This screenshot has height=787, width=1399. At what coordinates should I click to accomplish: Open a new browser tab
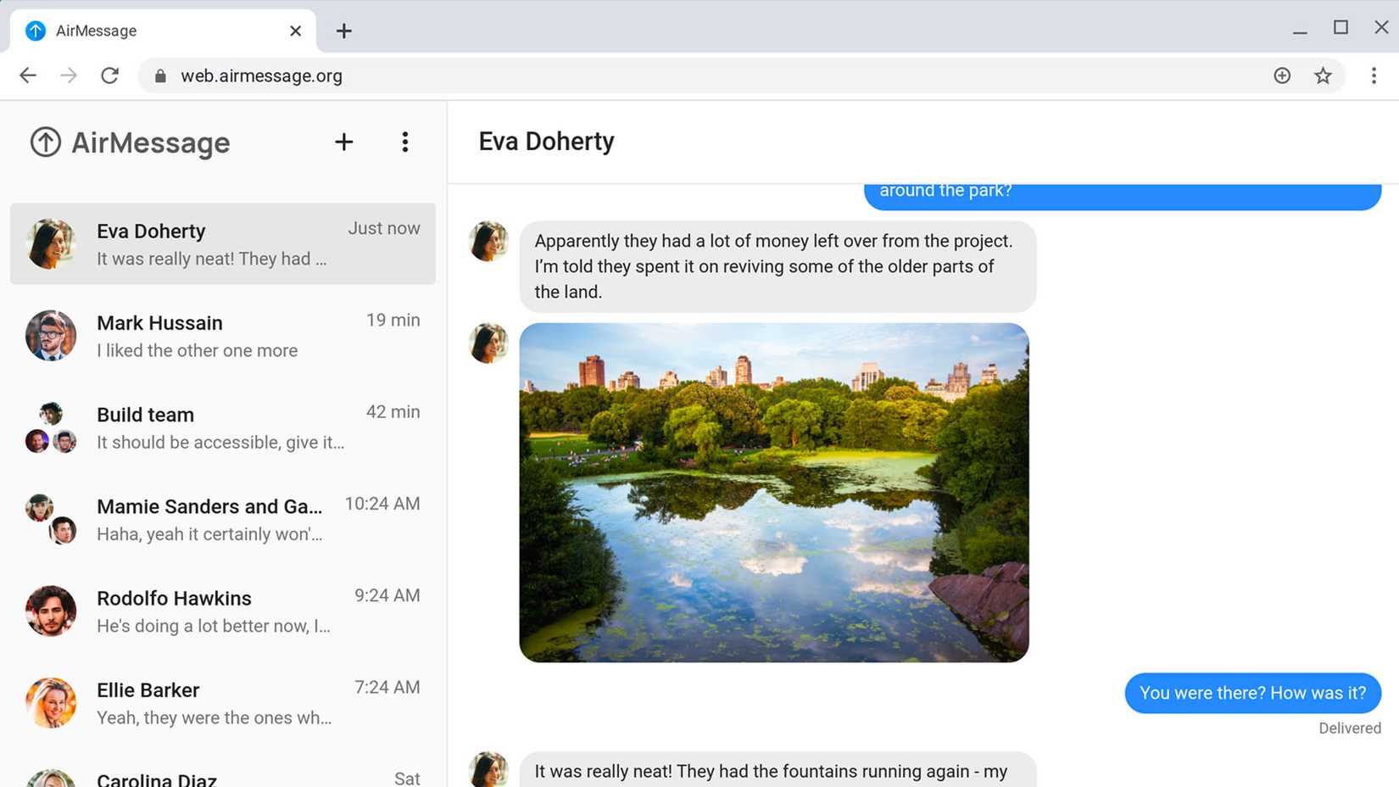tap(343, 31)
